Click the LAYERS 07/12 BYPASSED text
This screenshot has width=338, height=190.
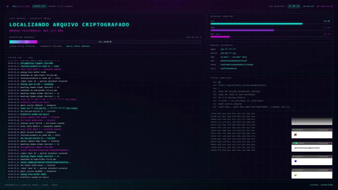point(22,46)
